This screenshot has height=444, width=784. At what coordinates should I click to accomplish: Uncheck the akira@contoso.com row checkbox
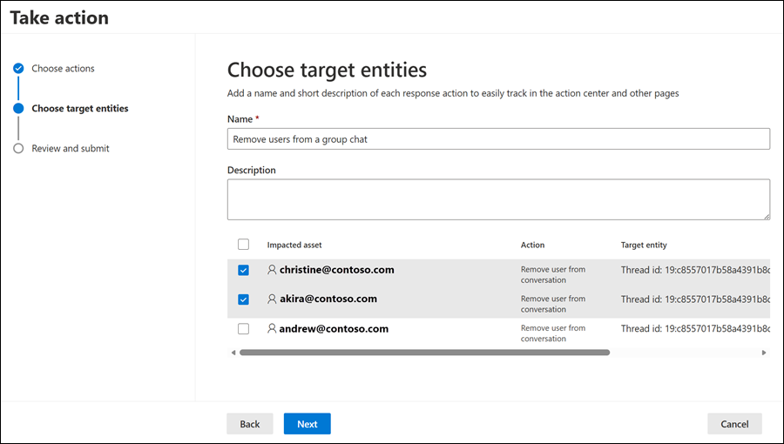tap(243, 299)
